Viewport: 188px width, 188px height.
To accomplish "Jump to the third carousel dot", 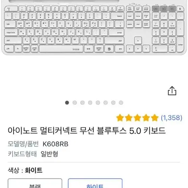I will coord(82,103).
